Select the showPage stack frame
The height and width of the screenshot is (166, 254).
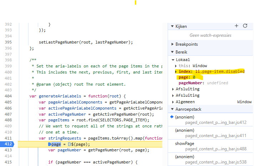(210, 146)
